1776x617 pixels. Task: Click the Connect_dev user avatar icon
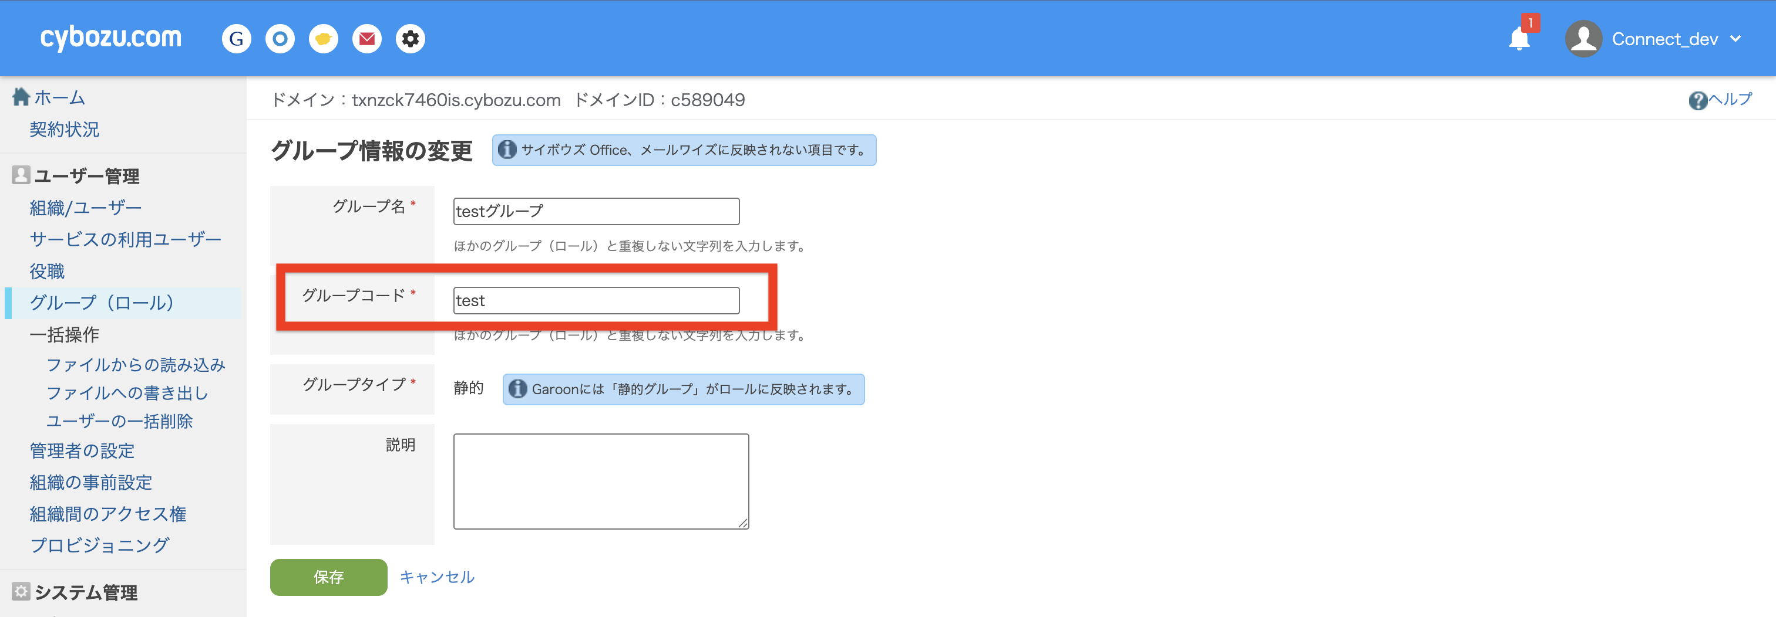pyautogui.click(x=1583, y=39)
